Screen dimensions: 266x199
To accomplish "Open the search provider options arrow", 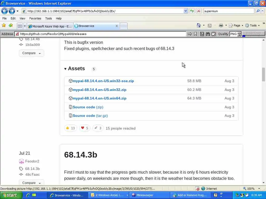I will click(263, 11).
